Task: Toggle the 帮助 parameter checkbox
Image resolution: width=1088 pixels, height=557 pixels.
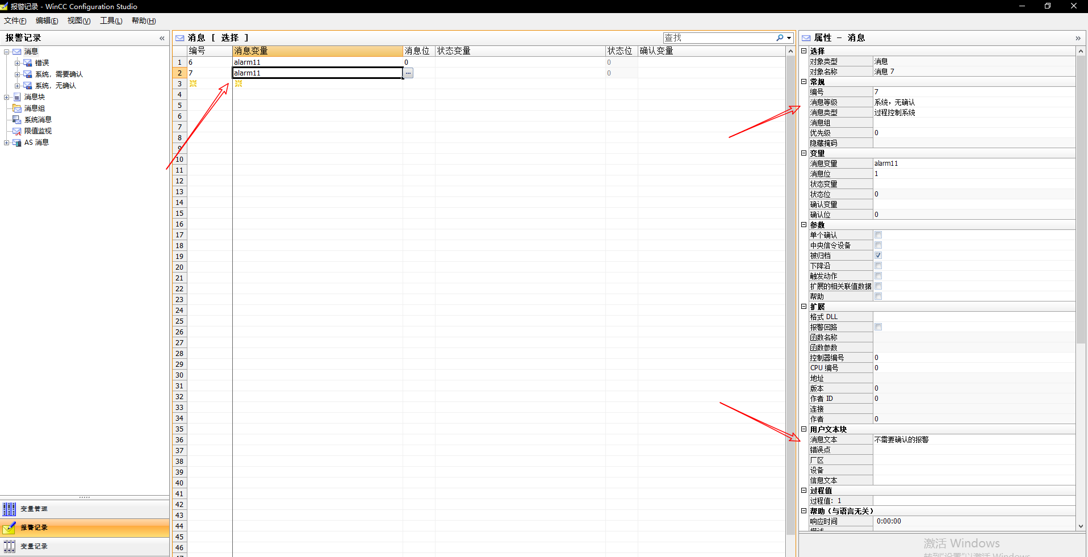Action: 878,296
